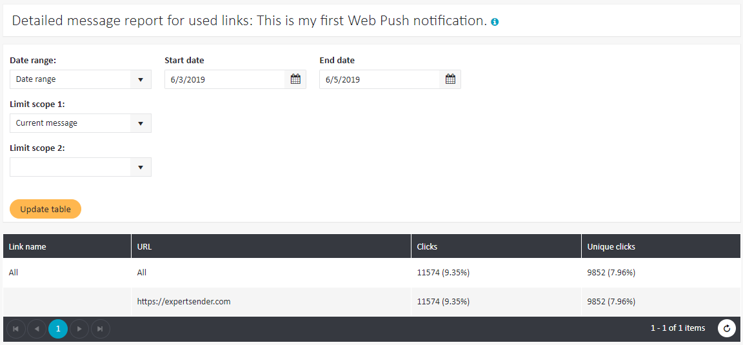Click the https://expertsender.com URL cell
The image size is (743, 345).
tap(184, 301)
